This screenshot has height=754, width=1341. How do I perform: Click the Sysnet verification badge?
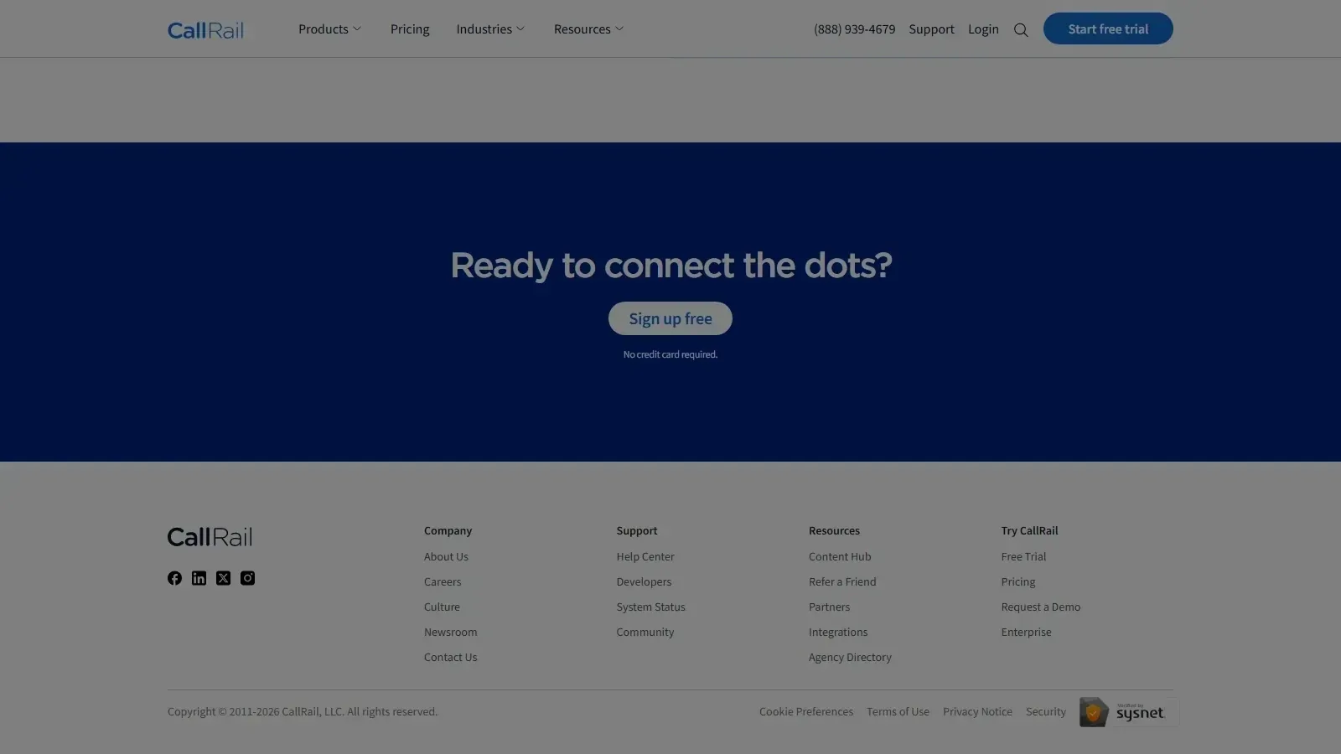pos(1128,712)
